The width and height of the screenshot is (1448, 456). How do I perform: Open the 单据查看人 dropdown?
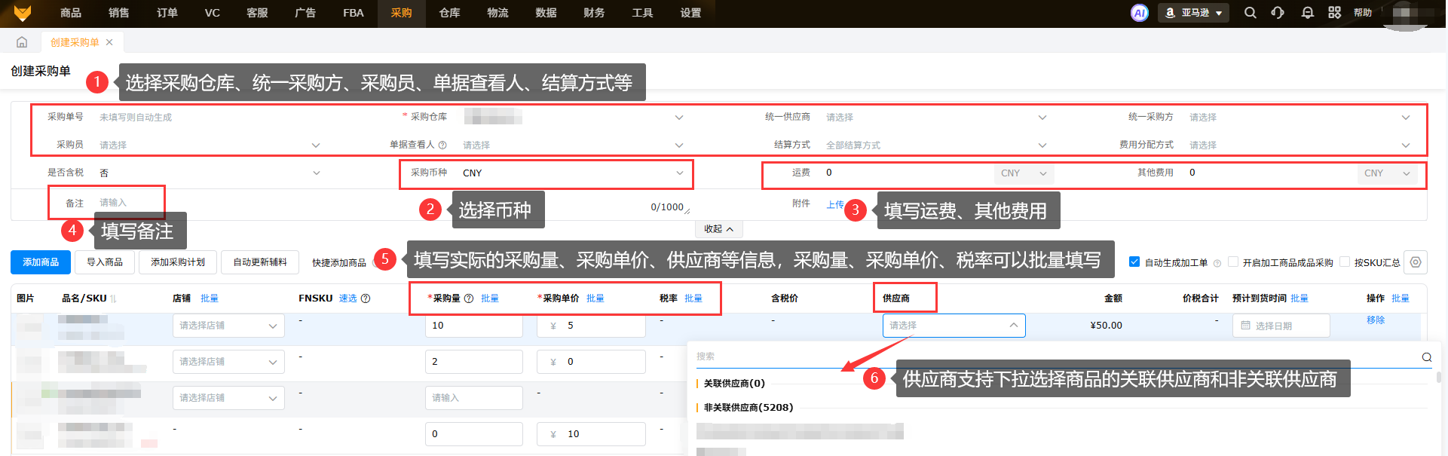point(574,145)
